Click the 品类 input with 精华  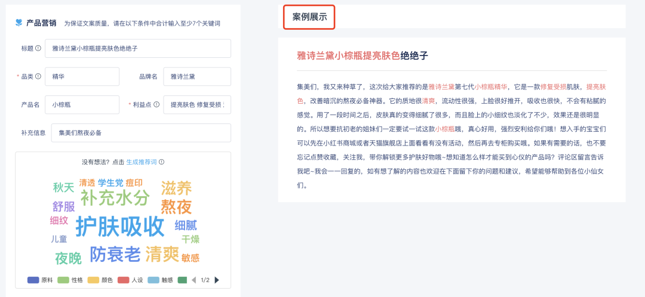tap(82, 76)
